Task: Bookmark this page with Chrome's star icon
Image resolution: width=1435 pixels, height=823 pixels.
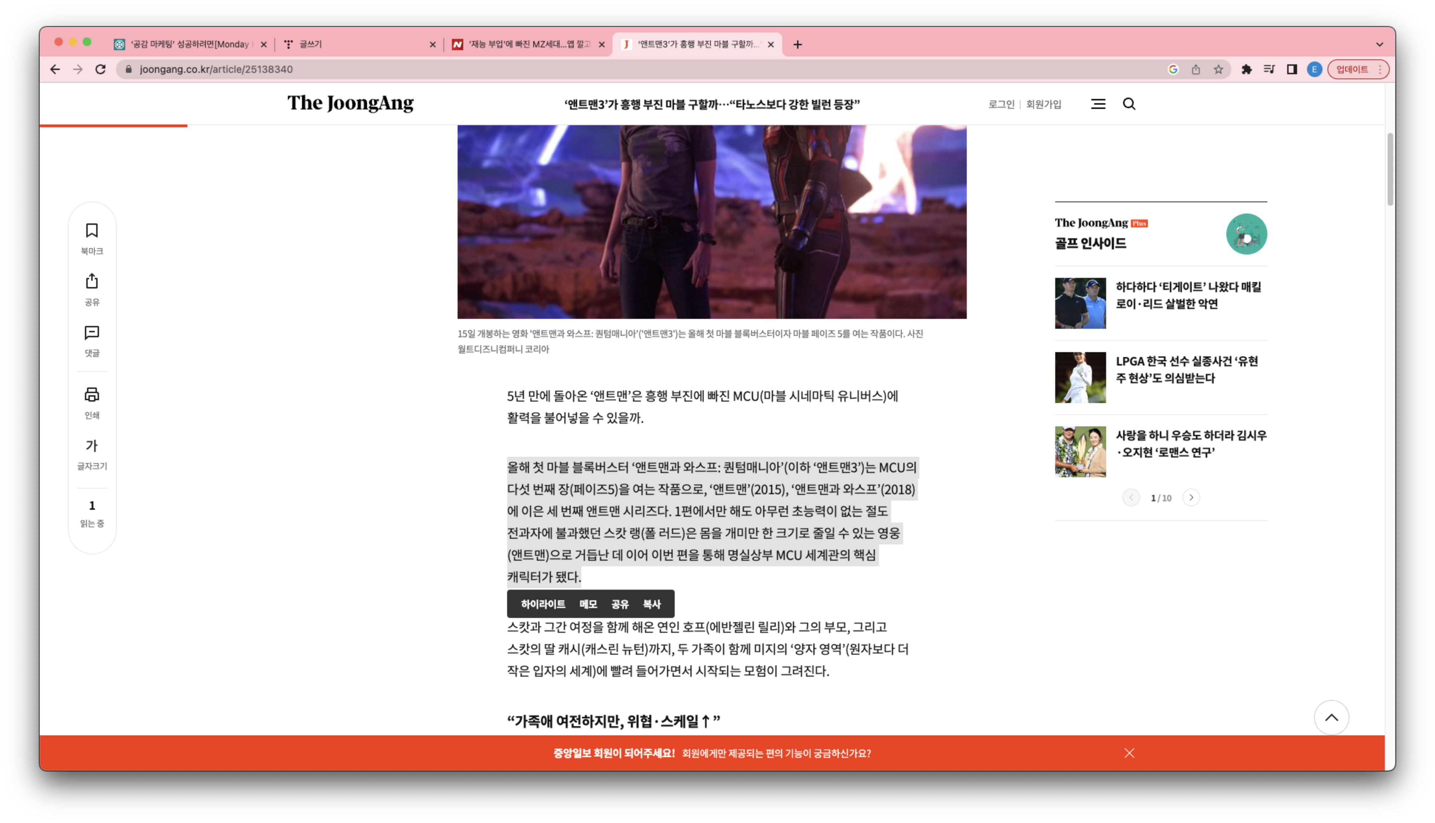Action: [1218, 70]
